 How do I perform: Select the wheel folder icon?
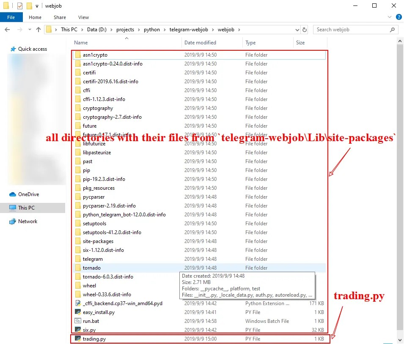(x=78, y=286)
